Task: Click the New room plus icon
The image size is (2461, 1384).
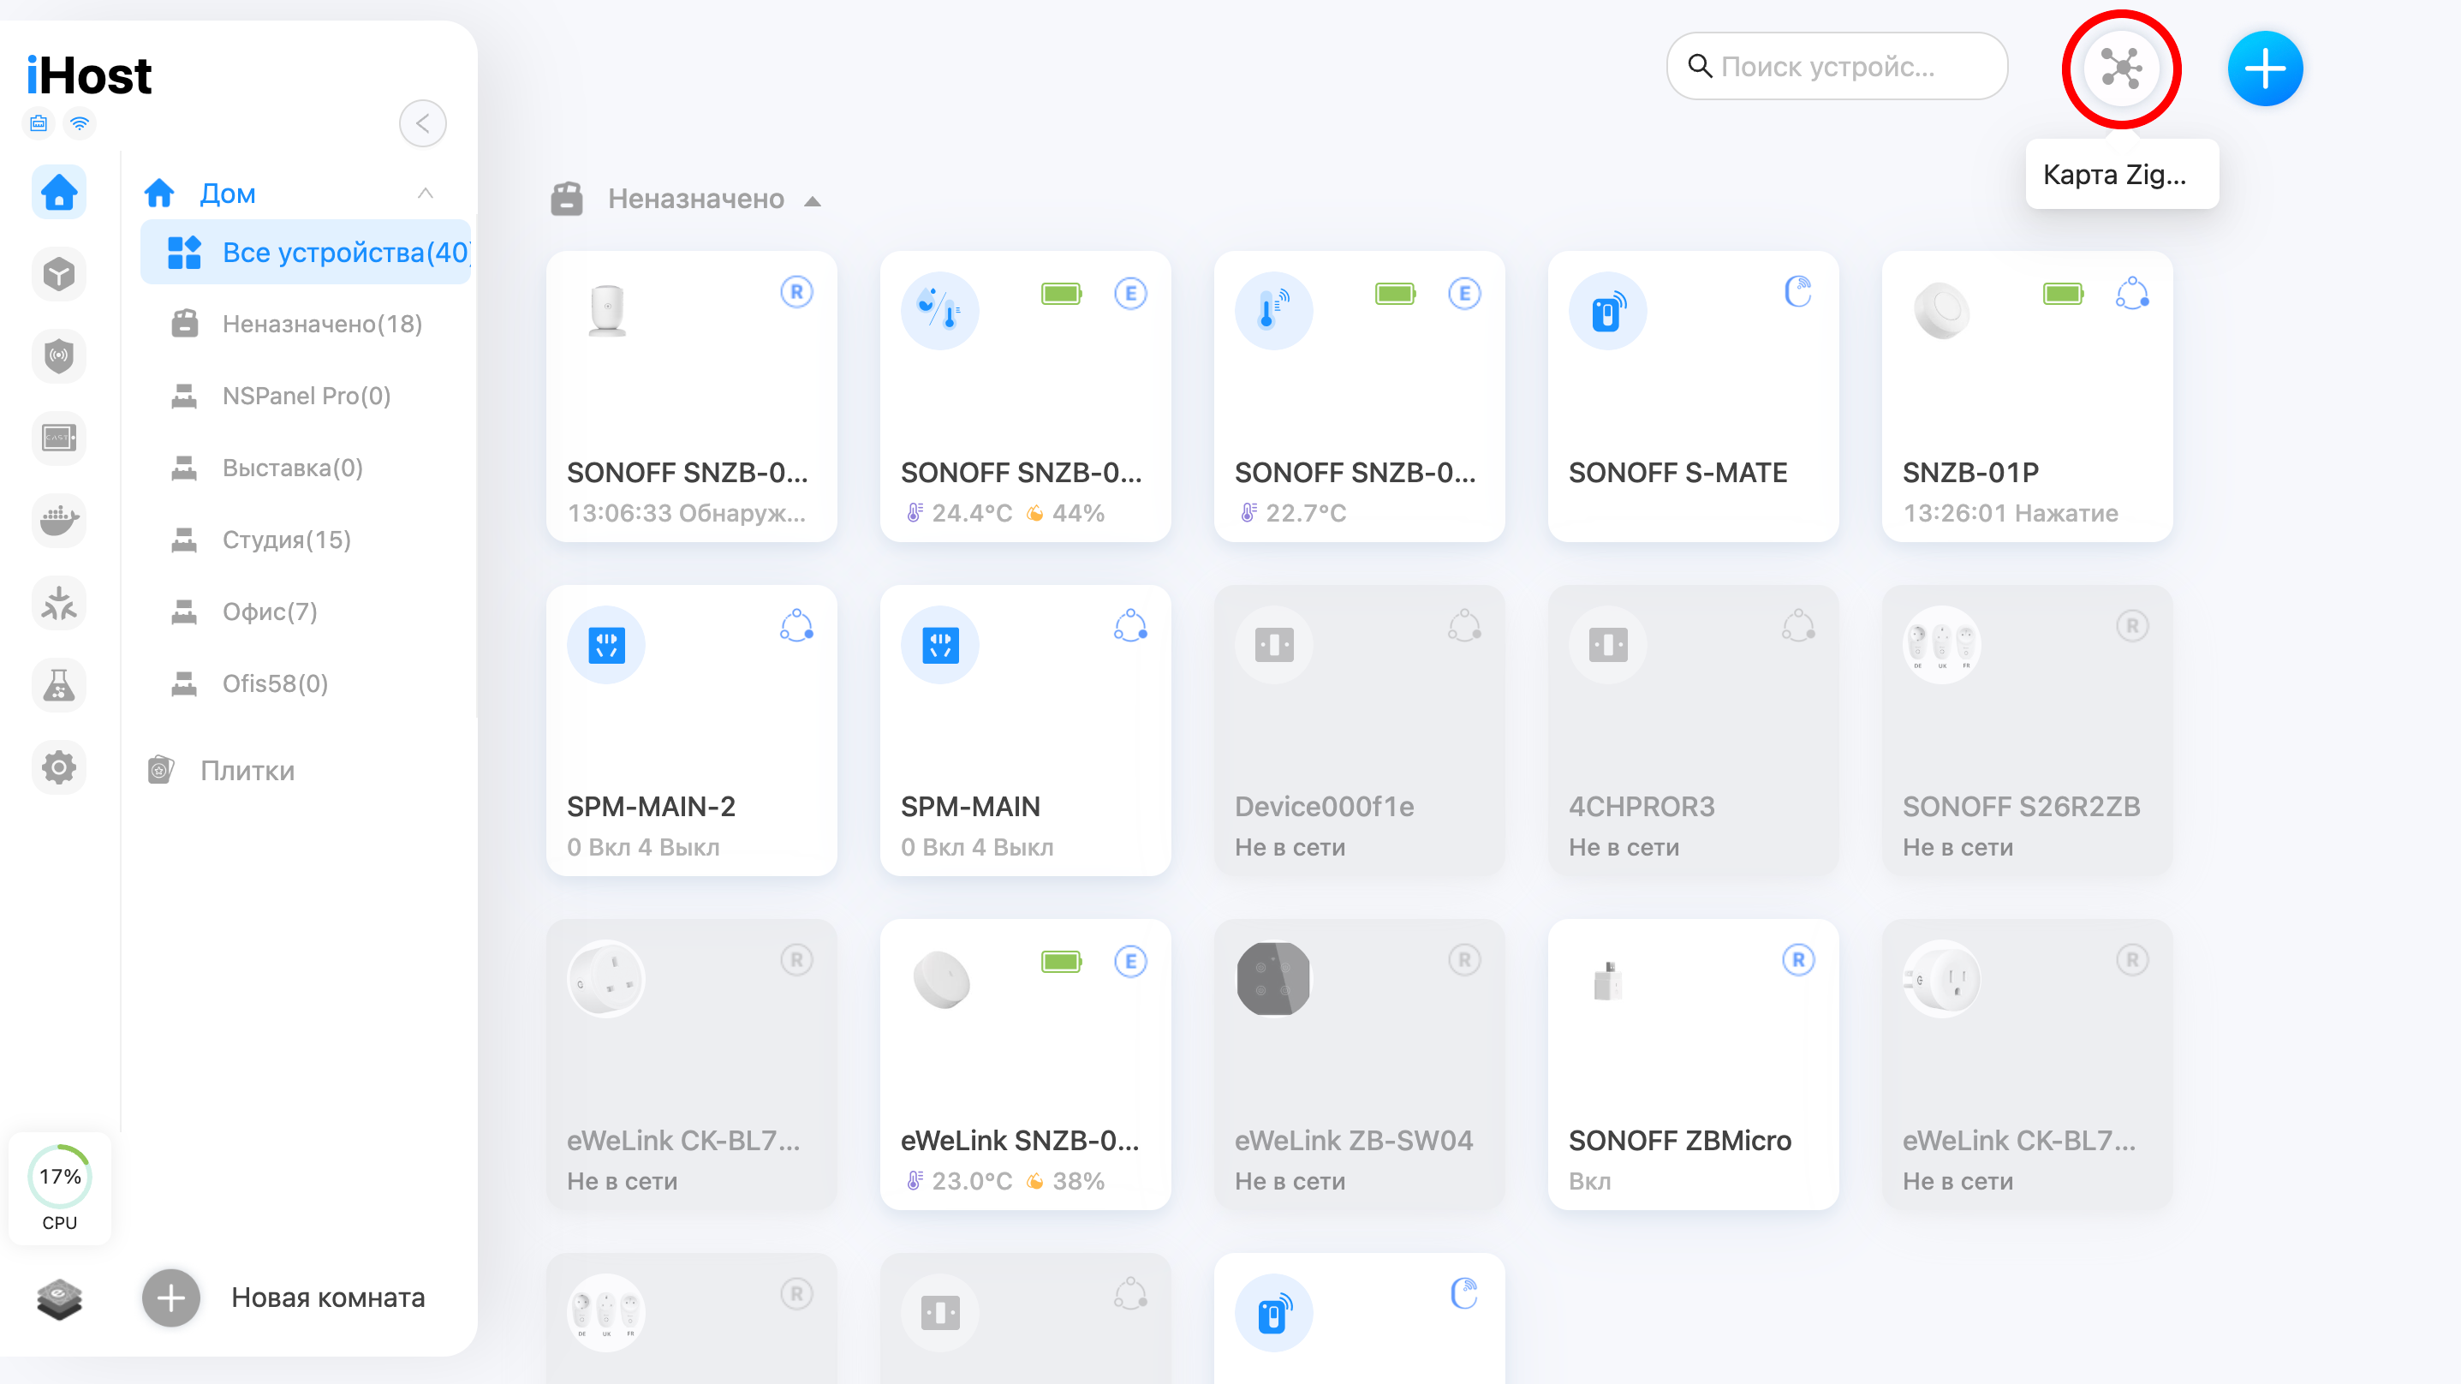Action: pos(171,1298)
